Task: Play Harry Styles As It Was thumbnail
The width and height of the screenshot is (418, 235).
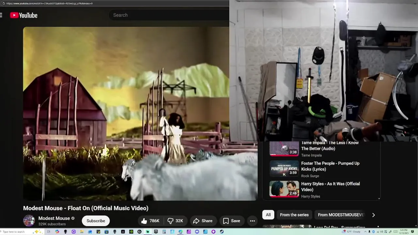Action: coord(284,189)
